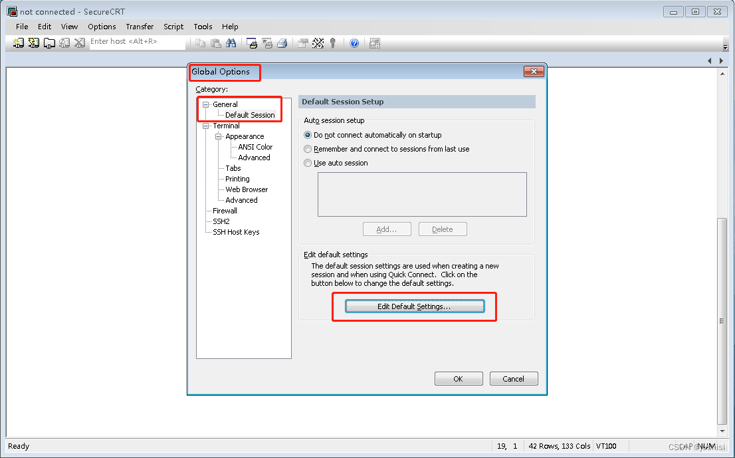Image resolution: width=735 pixels, height=458 pixels.
Task: Collapse the General tree node
Action: (205, 104)
